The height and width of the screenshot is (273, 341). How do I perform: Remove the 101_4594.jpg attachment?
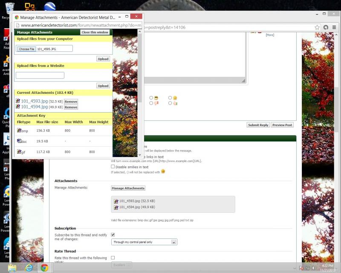click(x=71, y=107)
